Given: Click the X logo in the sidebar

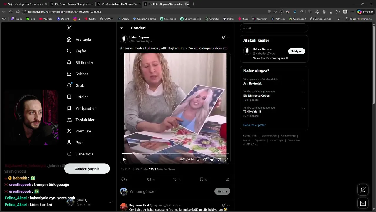Looking at the screenshot, I should point(69,28).
